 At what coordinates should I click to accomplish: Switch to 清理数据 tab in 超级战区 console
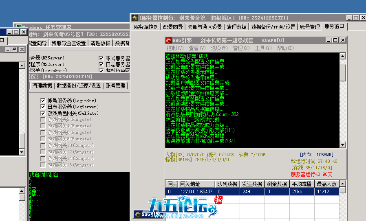236,27
